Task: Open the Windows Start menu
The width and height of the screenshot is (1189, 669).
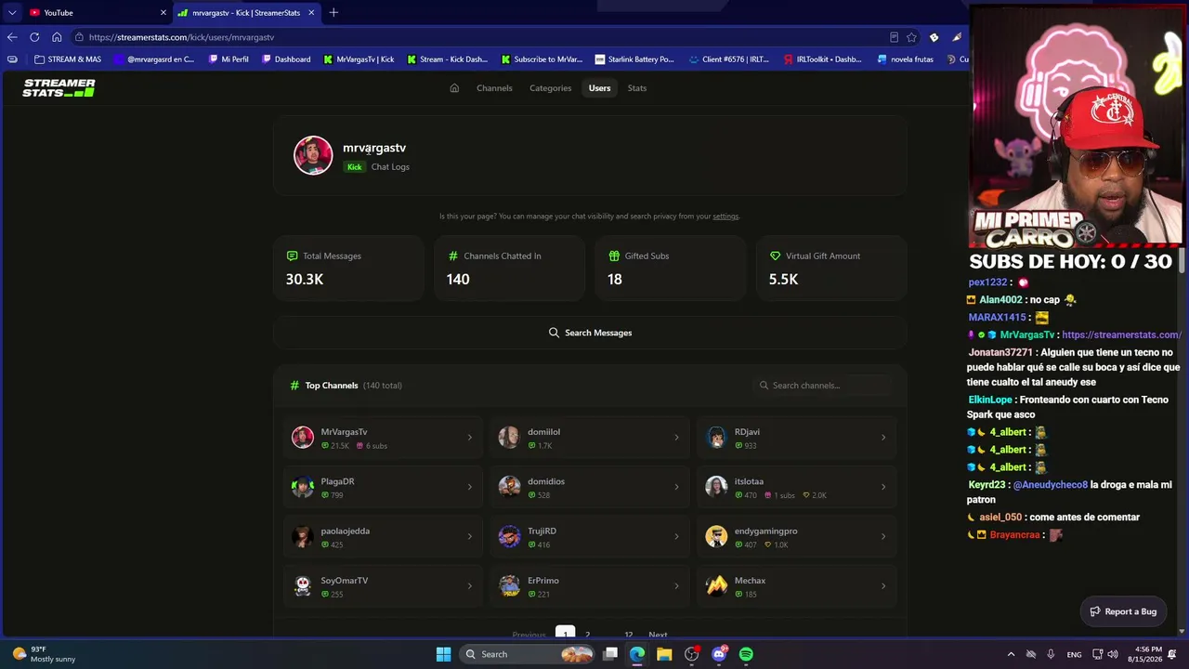Action: (x=443, y=654)
